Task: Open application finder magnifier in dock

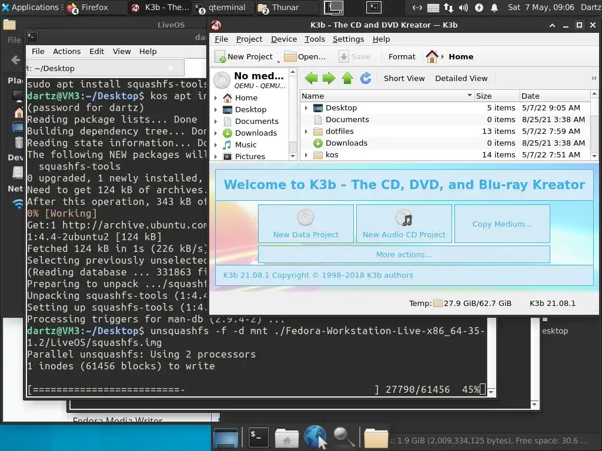Action: [343, 437]
